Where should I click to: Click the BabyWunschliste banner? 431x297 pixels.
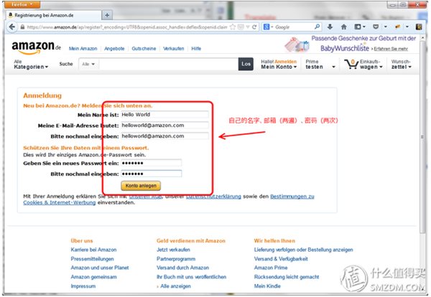(350, 44)
